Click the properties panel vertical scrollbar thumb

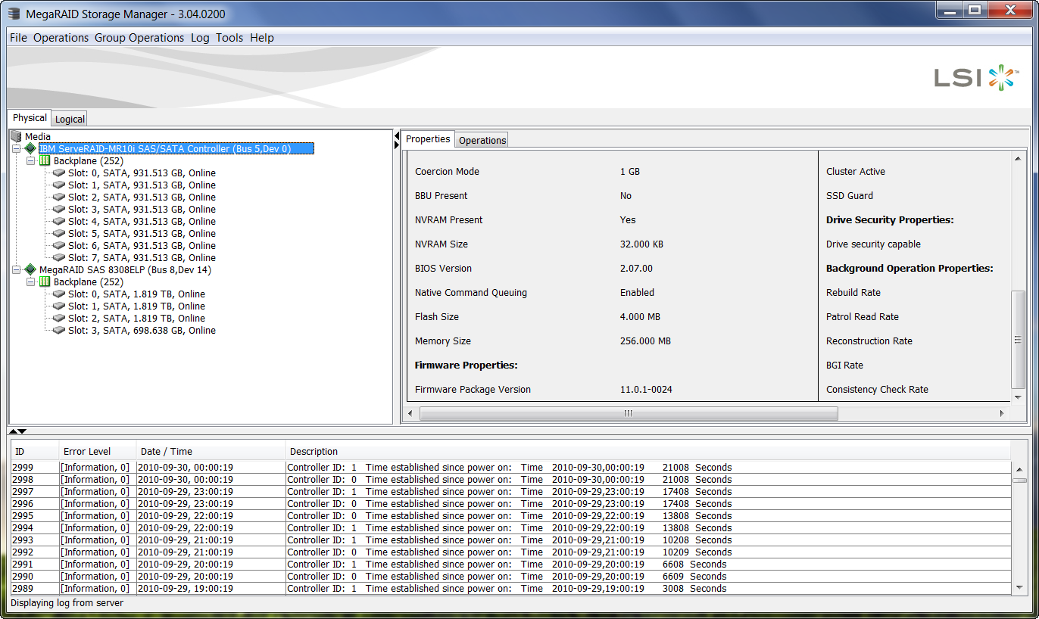pyautogui.click(x=1019, y=340)
